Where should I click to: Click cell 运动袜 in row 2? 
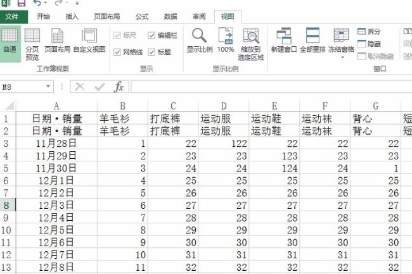coord(325,131)
